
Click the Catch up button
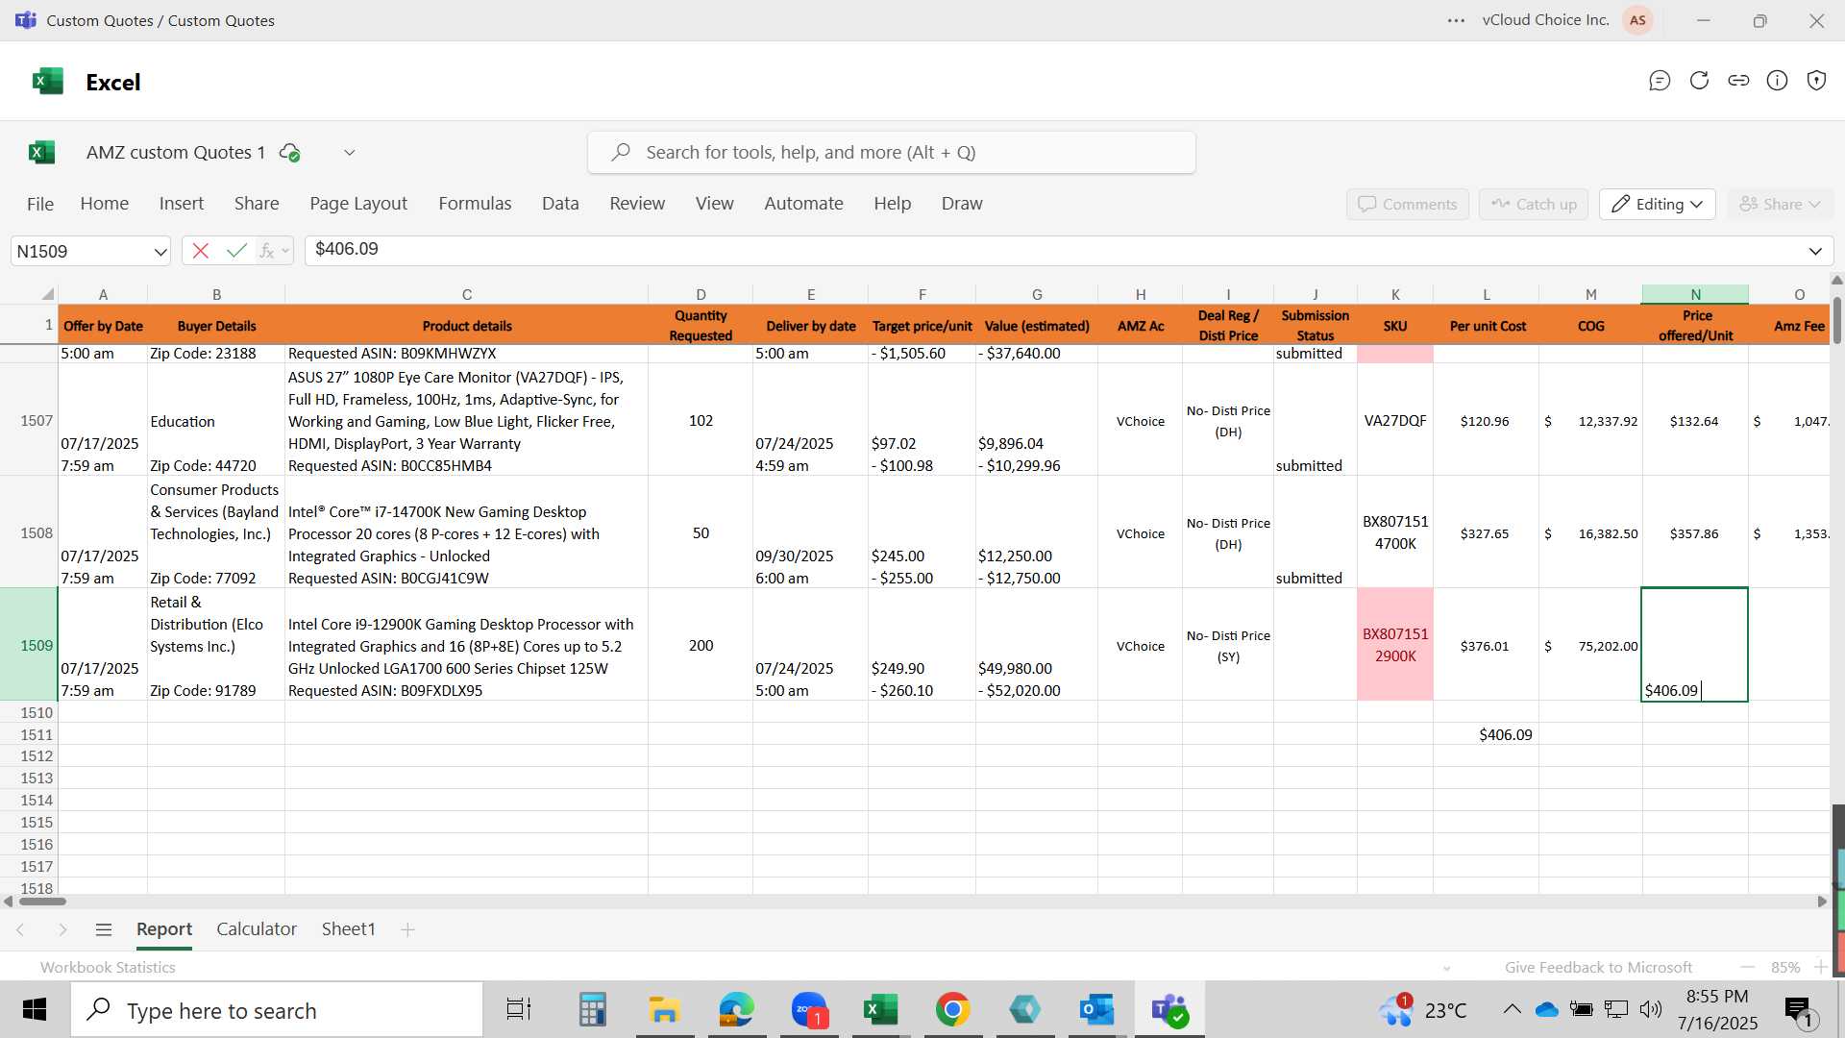click(1534, 204)
